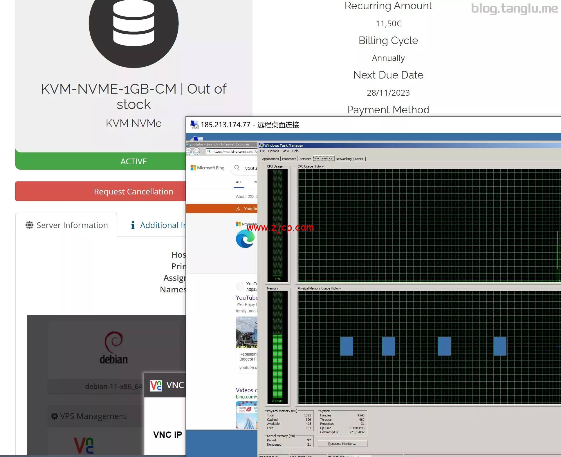This screenshot has height=457, width=561.
Task: Switch to the Networking tab
Action: pyautogui.click(x=344, y=159)
